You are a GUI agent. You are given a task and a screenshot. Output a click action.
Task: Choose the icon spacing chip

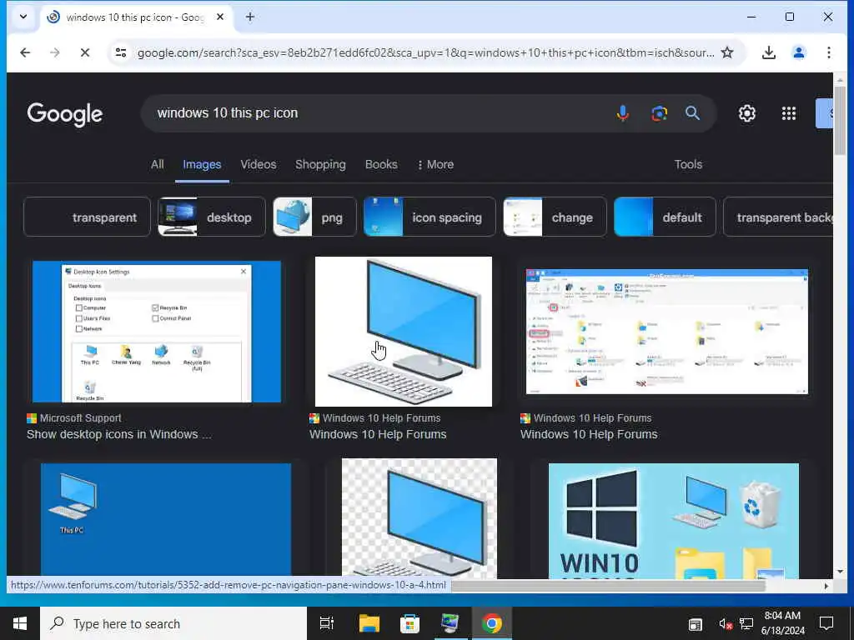[430, 217]
